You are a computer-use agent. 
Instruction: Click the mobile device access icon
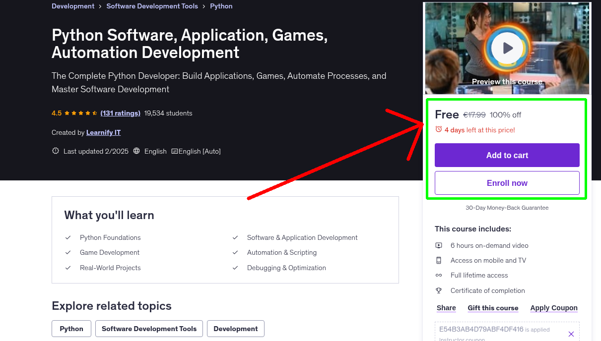[439, 260]
